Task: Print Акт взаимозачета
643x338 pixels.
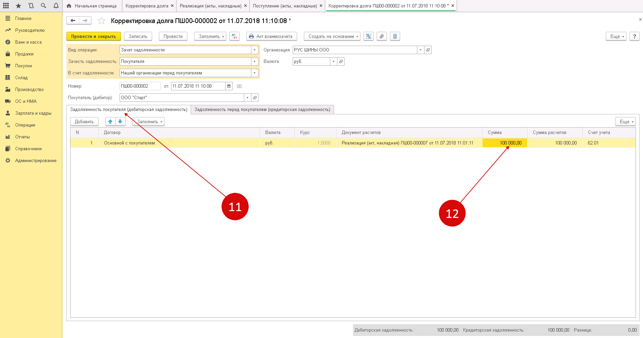Action: (x=271, y=36)
